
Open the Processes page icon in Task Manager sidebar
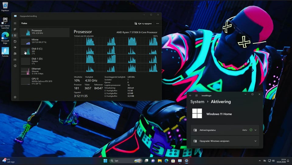pos(15,29)
